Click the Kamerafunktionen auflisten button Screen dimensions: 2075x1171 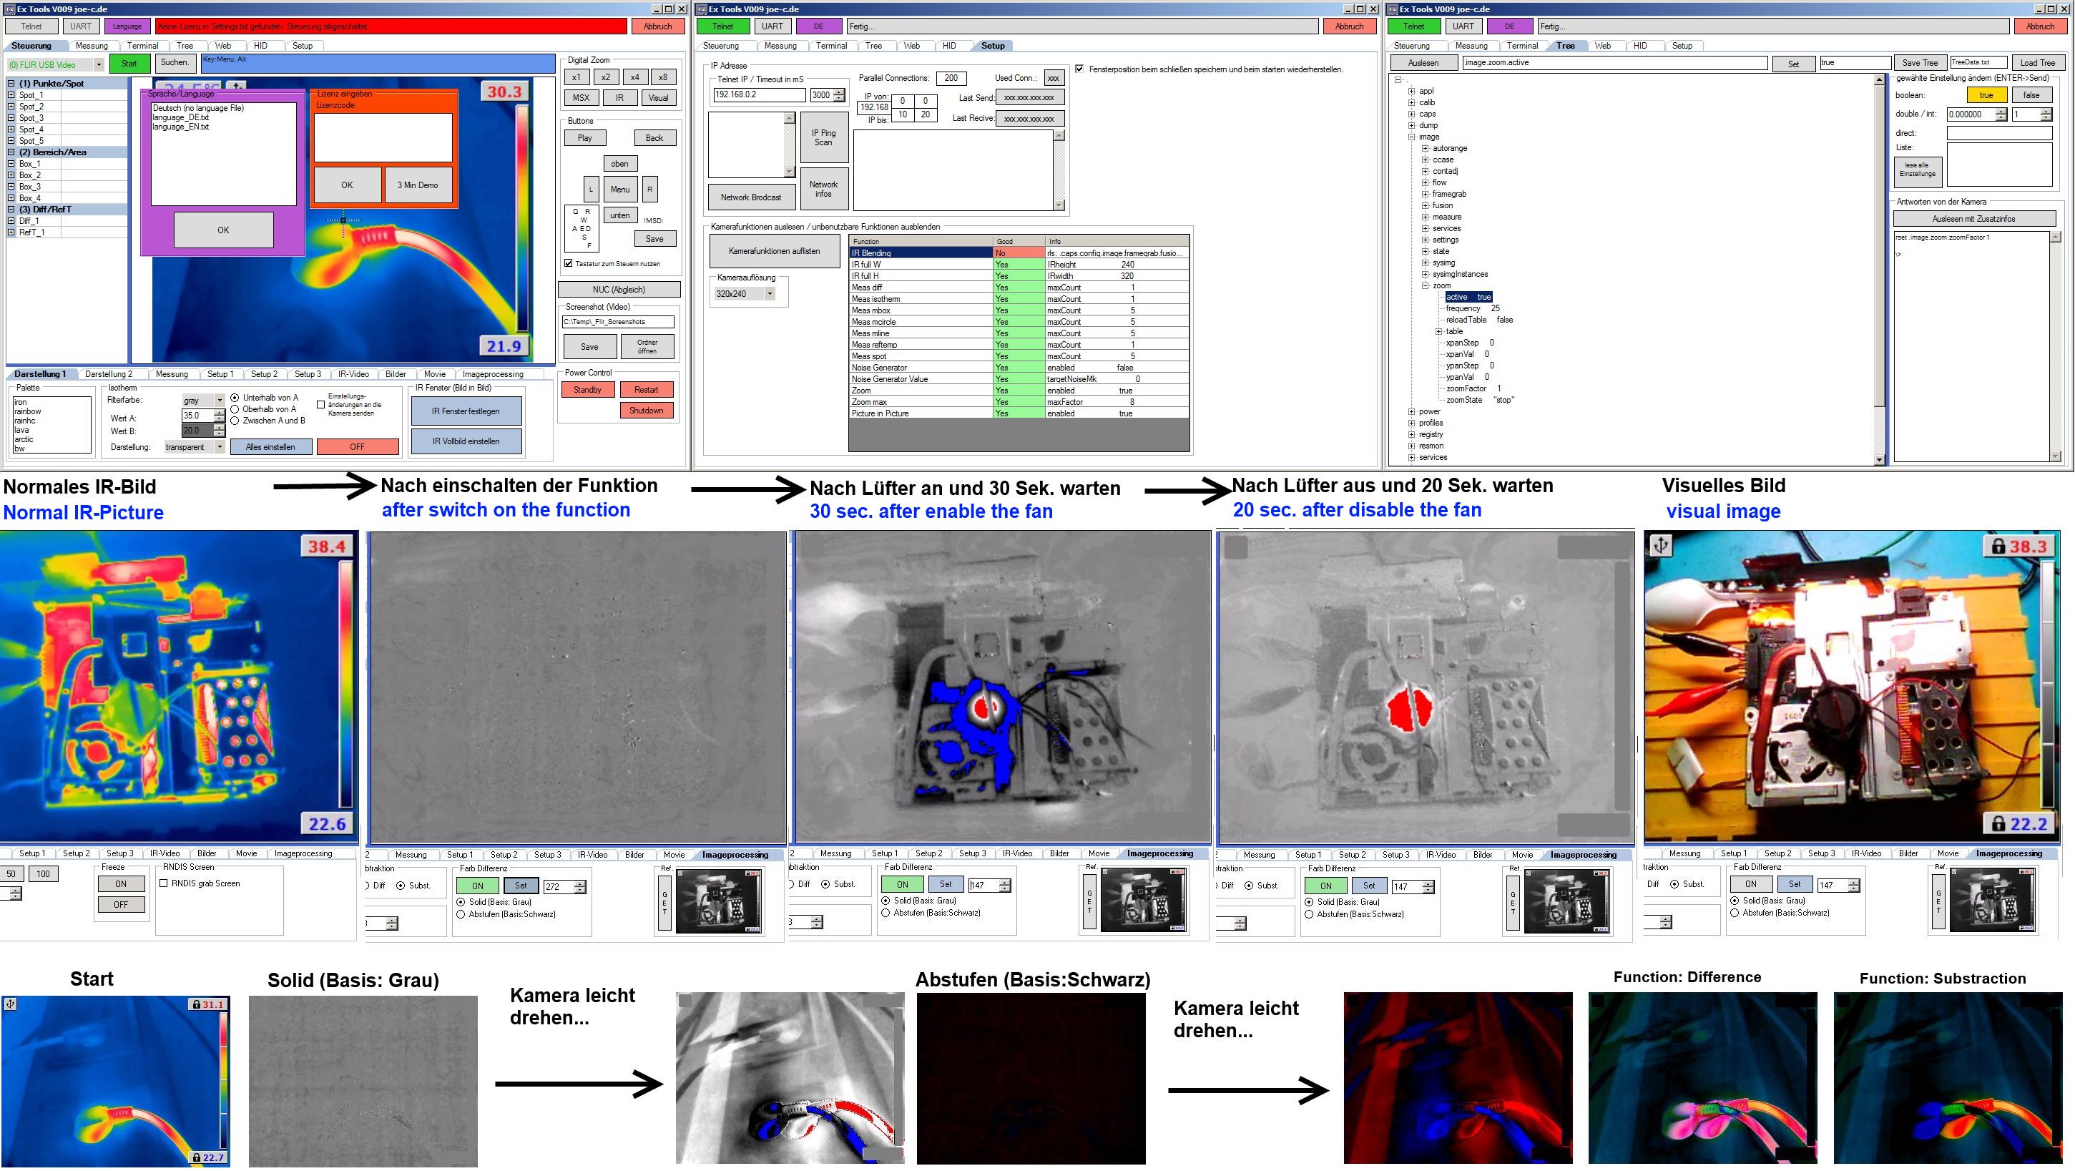click(773, 251)
